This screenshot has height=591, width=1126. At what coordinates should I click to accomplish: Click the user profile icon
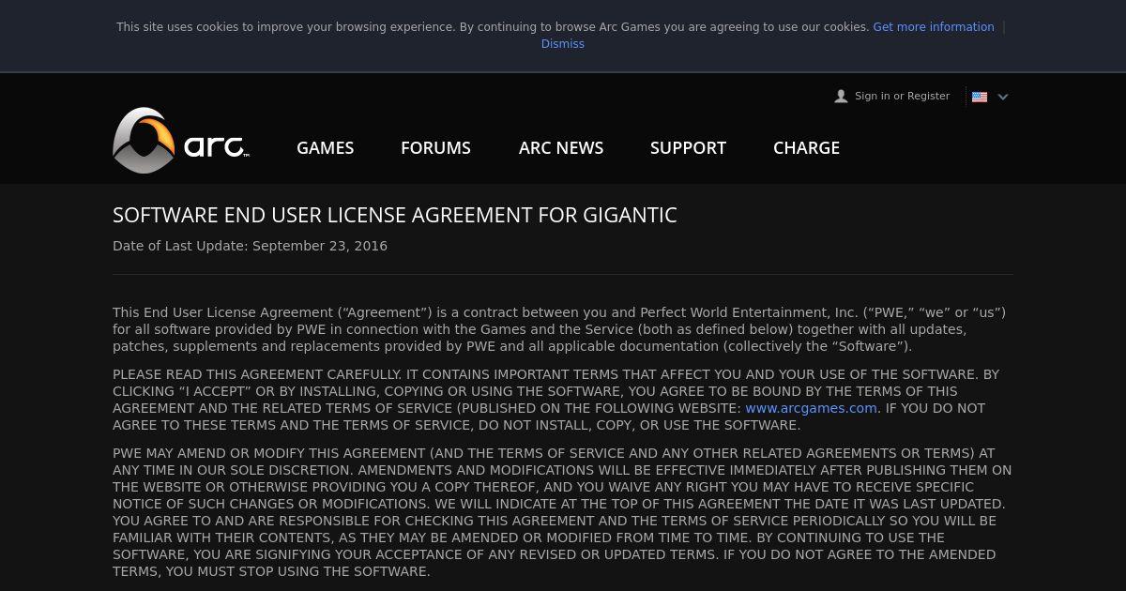[841, 97]
